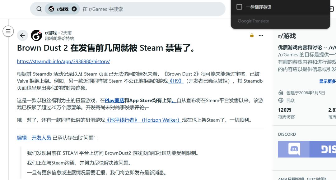This screenshot has height=180, width=336.
Task: Open the r/游戏 community avatar
Action: coord(36,35)
